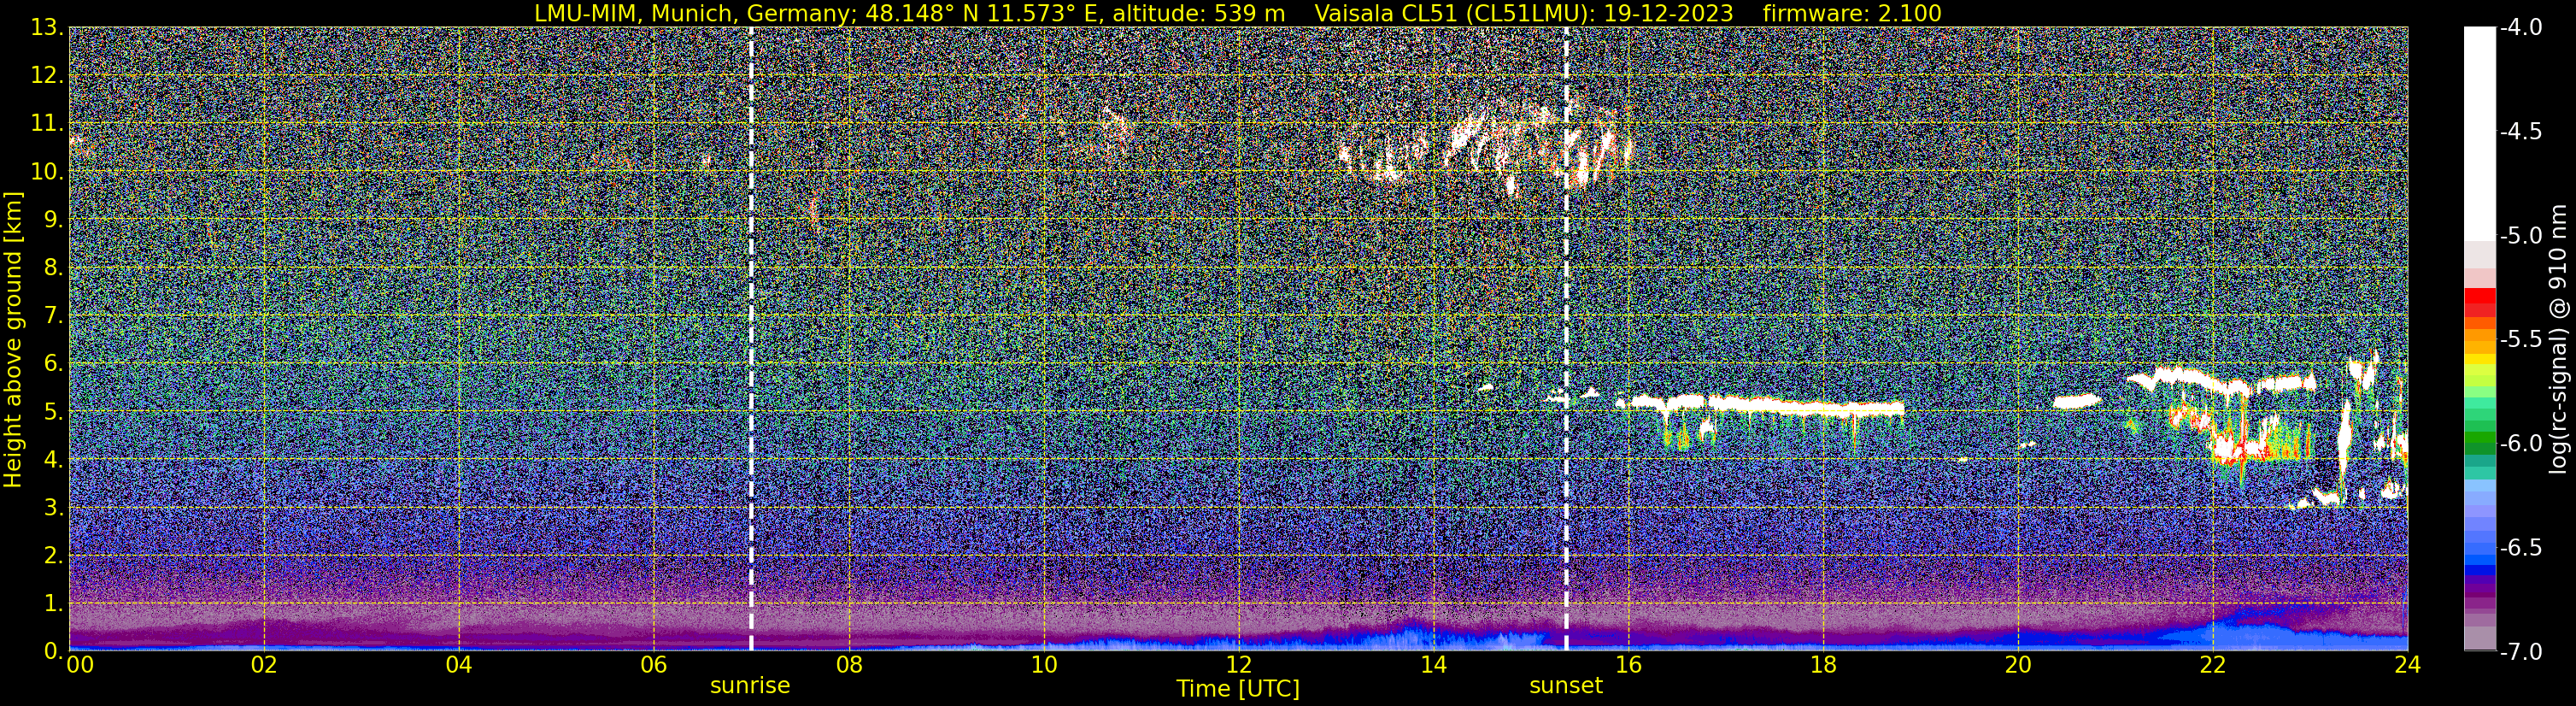The height and width of the screenshot is (706, 2576).
Task: Click the y-axis tick label '1.'
Action: point(53,604)
